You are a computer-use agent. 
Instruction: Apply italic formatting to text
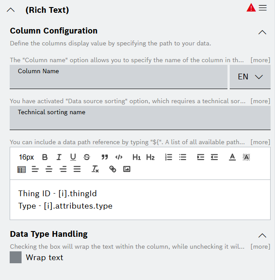tap(59, 157)
